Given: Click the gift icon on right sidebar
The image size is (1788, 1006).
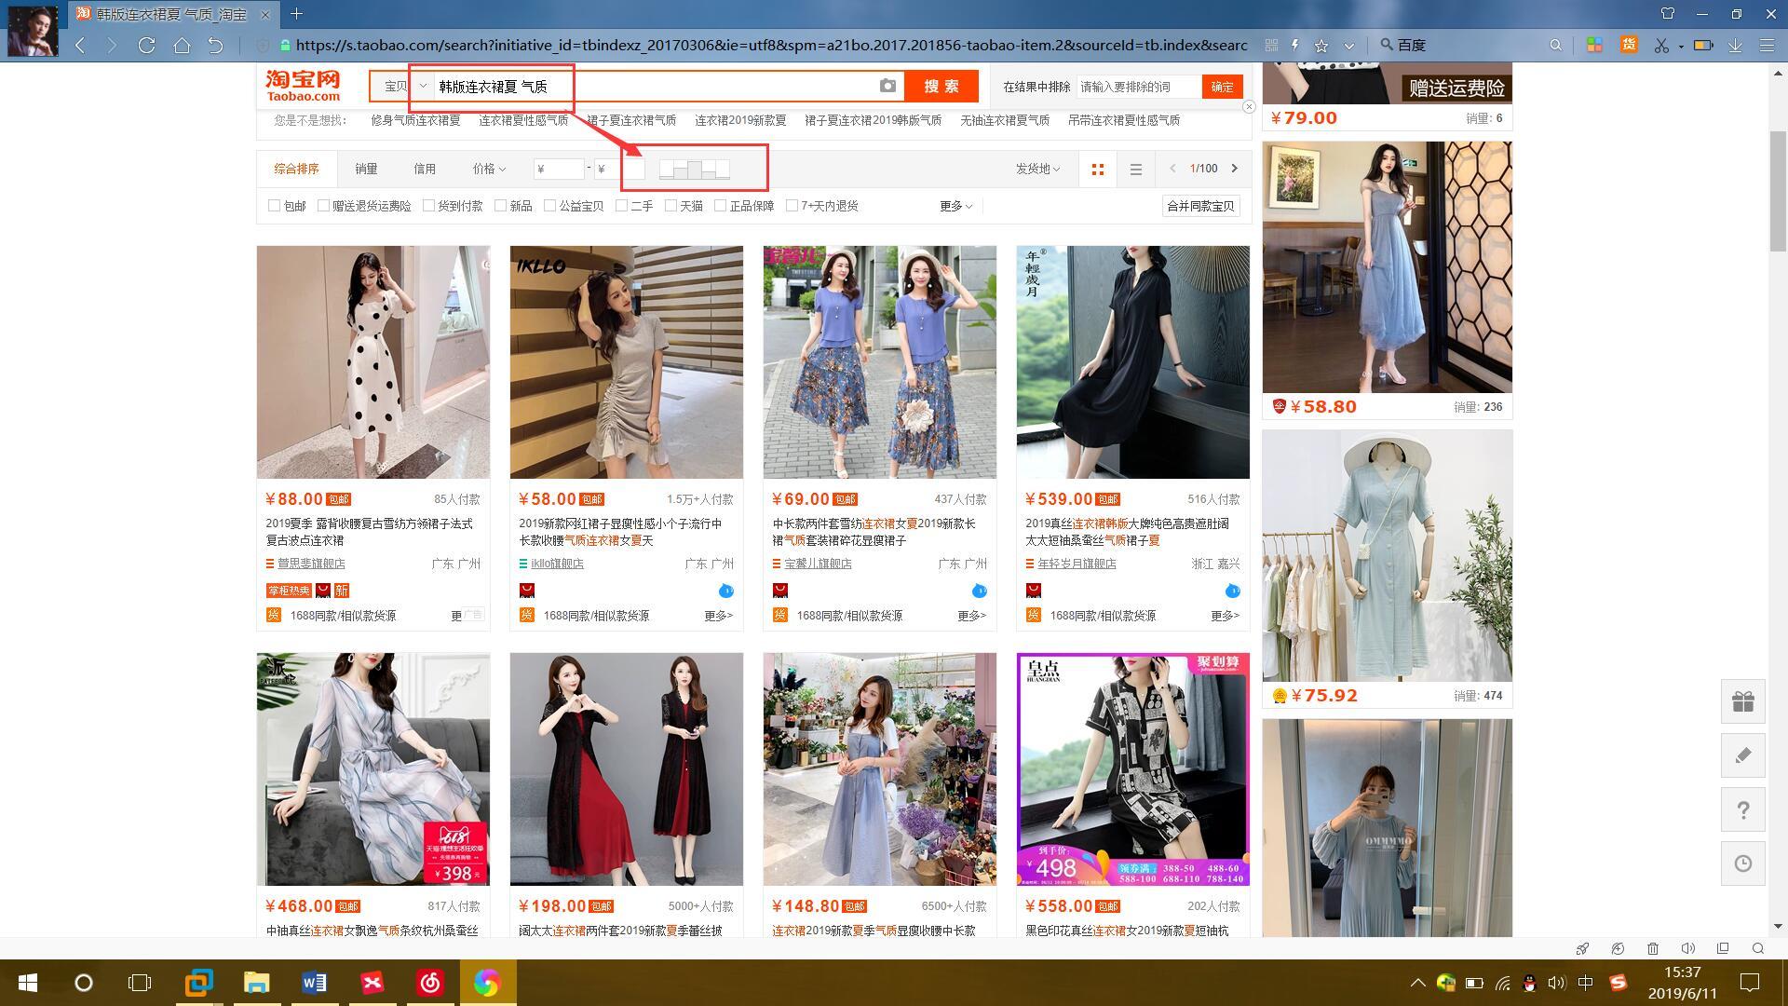Looking at the screenshot, I should pos(1742,701).
